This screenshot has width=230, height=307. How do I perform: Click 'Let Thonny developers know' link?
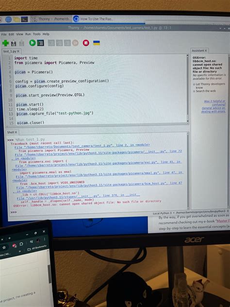(210, 86)
